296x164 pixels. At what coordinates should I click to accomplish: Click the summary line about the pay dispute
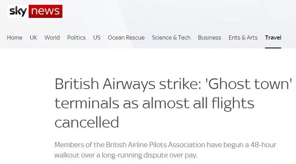click(x=126, y=155)
